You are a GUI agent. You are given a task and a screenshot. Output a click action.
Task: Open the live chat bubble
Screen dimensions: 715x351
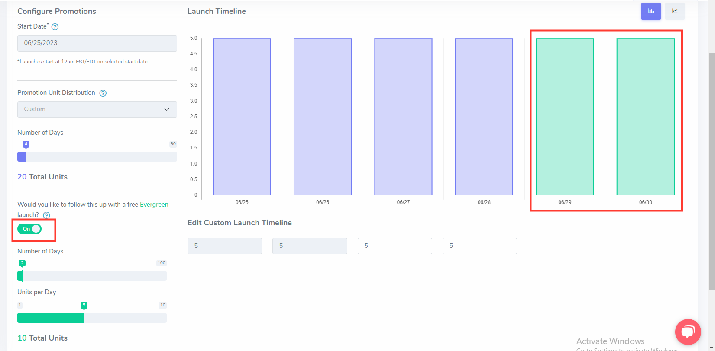click(x=687, y=332)
